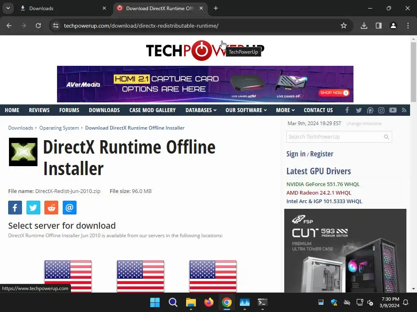Screen dimensions: 417x312
Task: Share on Reddit with orange button
Action: pos(51,208)
